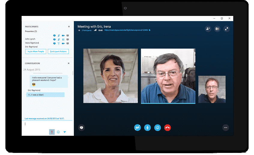Close the Participants panel

point(69,27)
